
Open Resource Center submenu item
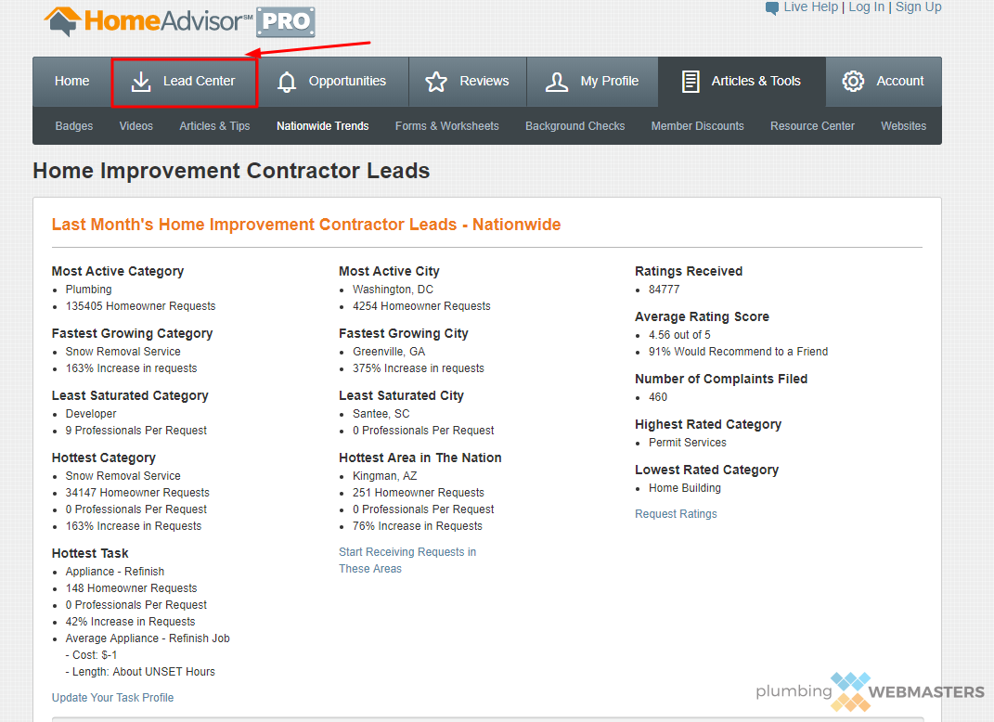pyautogui.click(x=812, y=125)
